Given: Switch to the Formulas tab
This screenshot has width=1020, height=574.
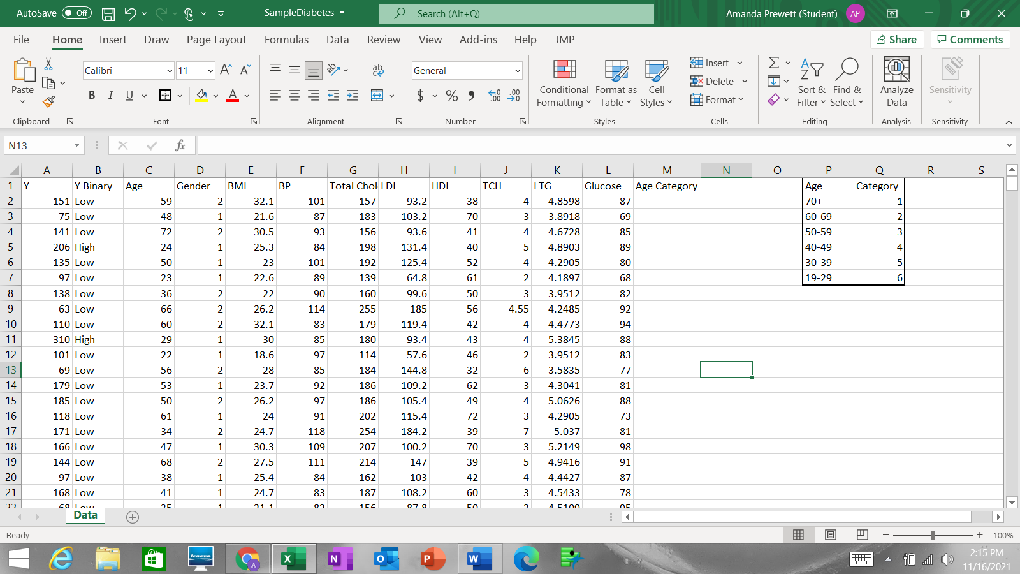Looking at the screenshot, I should click(286, 40).
